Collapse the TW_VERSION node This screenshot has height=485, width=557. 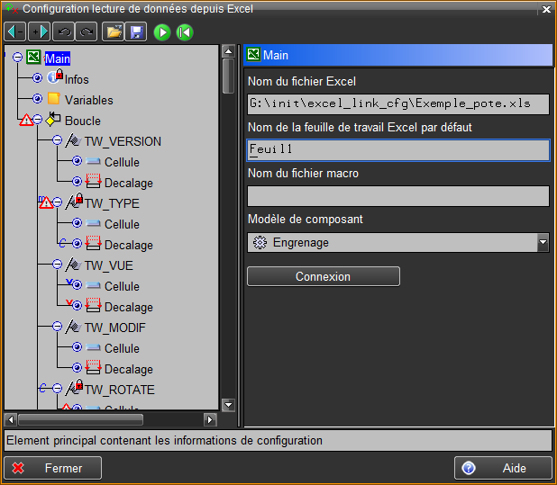58,141
